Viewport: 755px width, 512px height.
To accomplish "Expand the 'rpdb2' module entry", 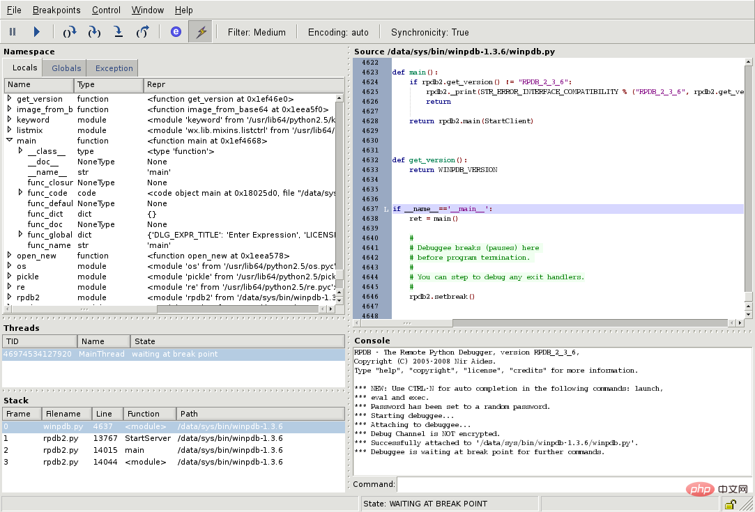I will click(x=10, y=297).
